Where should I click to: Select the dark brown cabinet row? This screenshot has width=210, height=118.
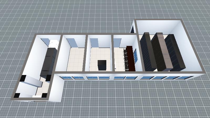coord(130,59)
